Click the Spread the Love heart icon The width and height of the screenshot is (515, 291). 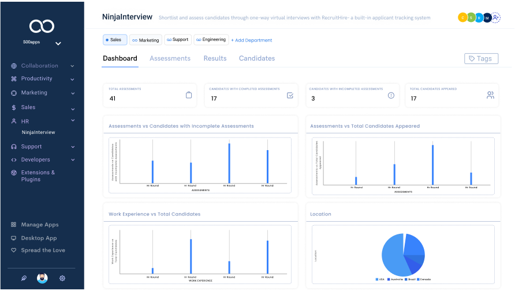click(13, 250)
